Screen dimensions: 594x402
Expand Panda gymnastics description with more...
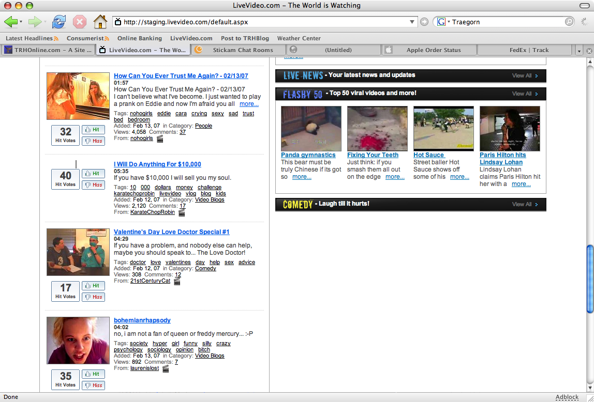pos(302,177)
